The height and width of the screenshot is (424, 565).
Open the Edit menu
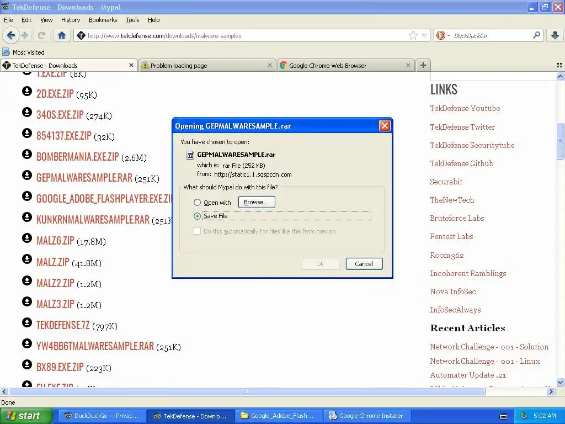point(26,20)
